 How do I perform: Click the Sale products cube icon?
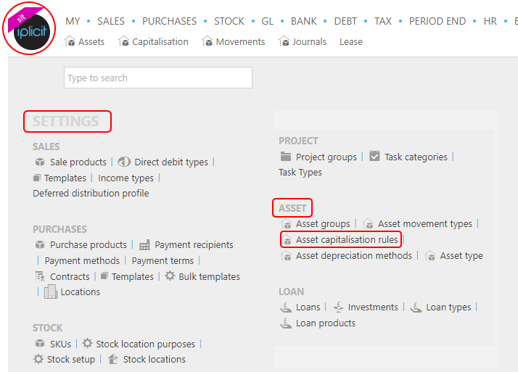pos(40,162)
